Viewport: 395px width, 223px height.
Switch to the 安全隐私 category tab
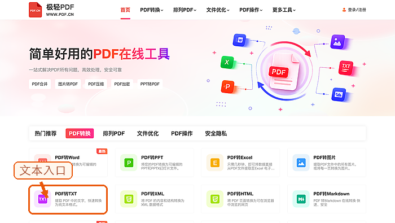[216, 133]
